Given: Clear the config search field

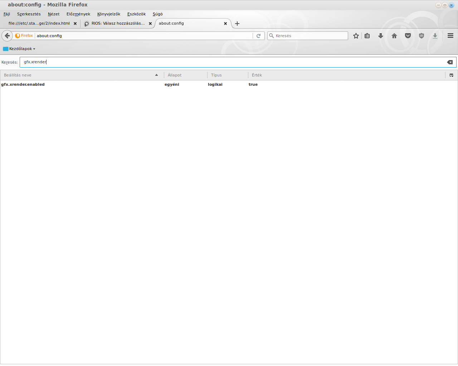Looking at the screenshot, I should [x=450, y=62].
